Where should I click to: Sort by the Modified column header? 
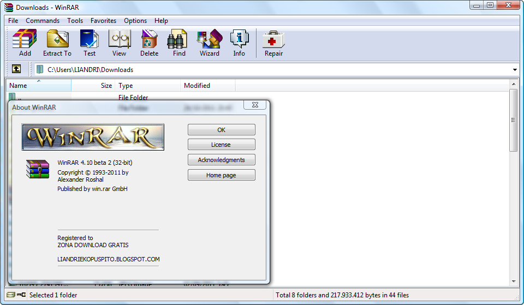pos(208,86)
